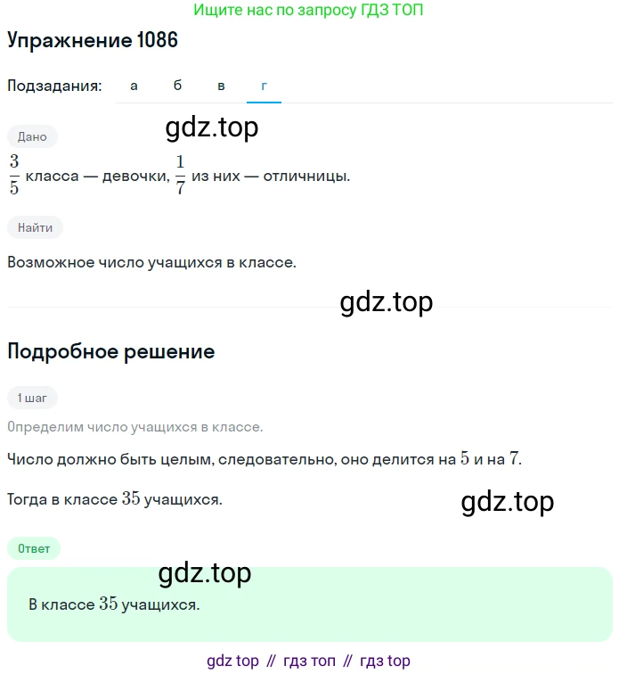This screenshot has height=674, width=619.
Task: Click the Подзадания label
Action: point(54,86)
